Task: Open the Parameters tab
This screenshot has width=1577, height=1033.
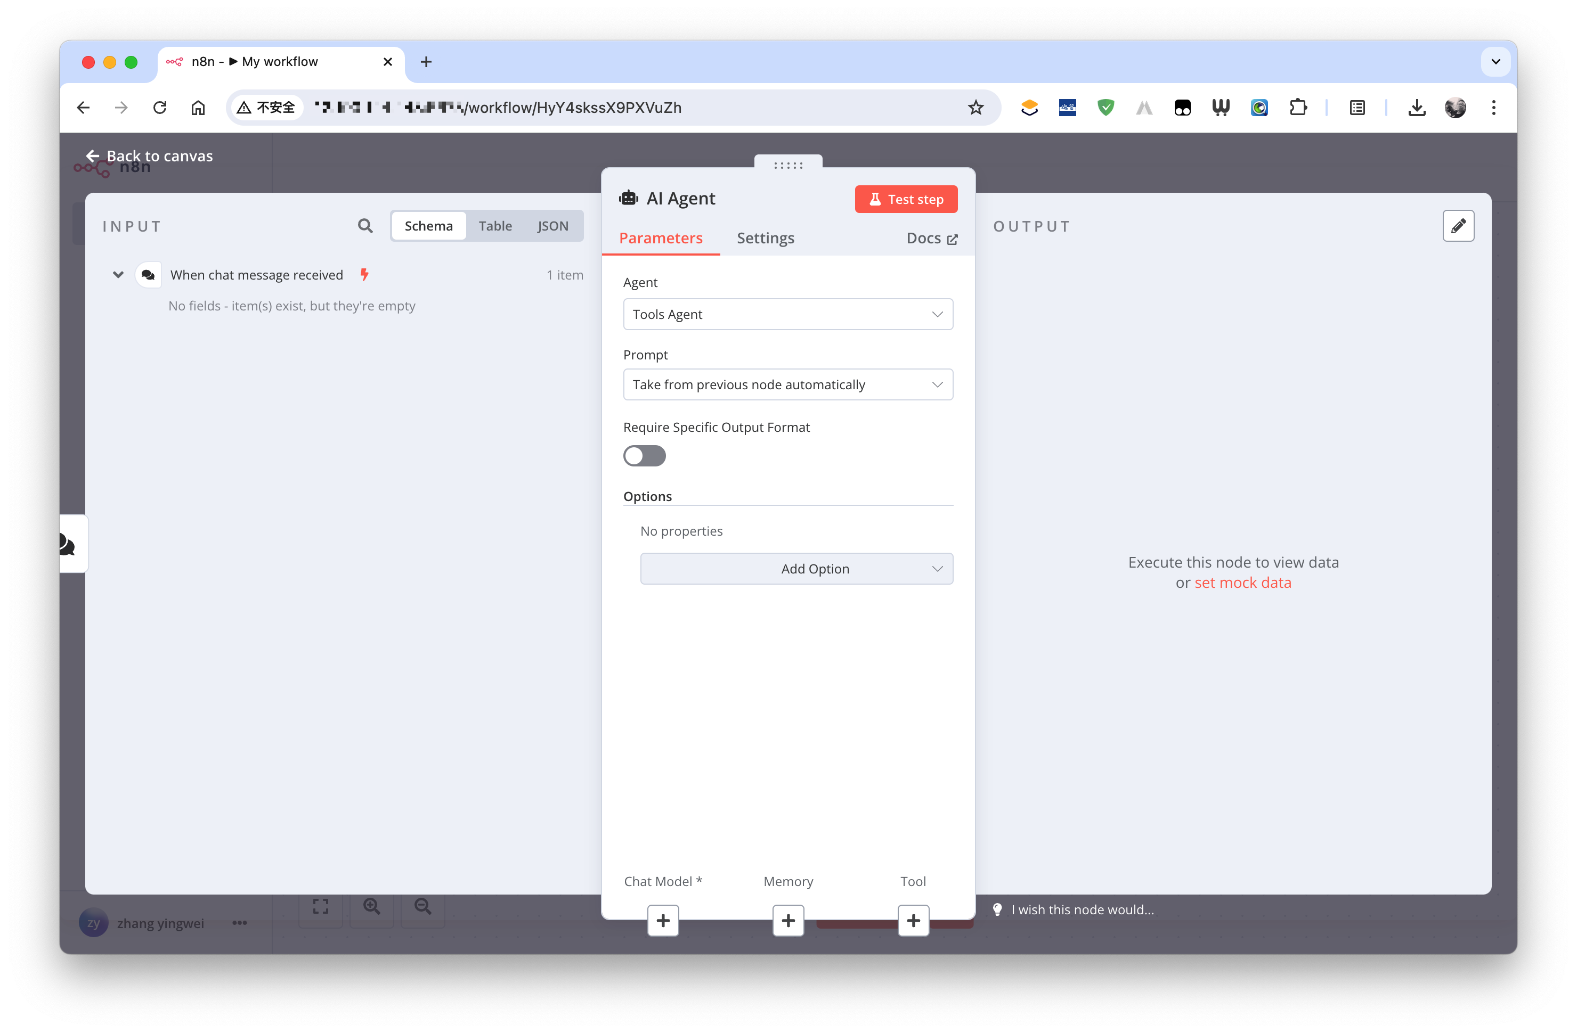Action: click(x=661, y=237)
